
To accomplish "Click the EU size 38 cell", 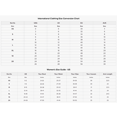I will point(82,40).
